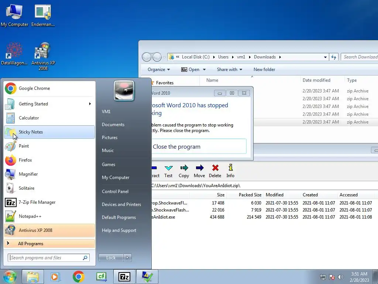The height and width of the screenshot is (284, 378).
Task: Open My Computer in Start menu right pane
Action: pyautogui.click(x=116, y=177)
